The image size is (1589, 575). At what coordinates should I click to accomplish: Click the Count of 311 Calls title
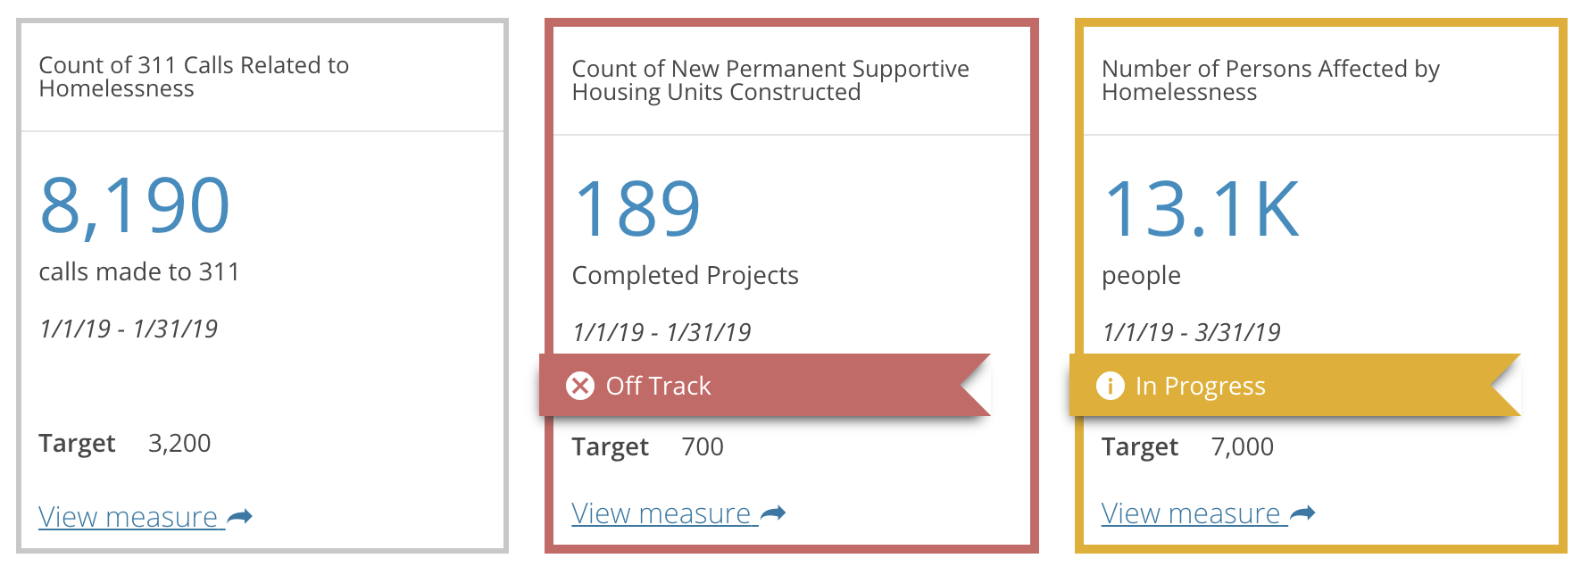coord(194,77)
